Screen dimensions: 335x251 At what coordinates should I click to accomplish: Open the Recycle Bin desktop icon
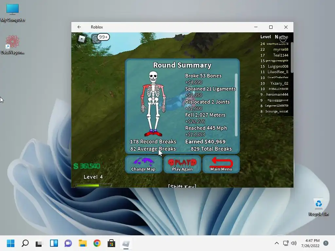click(318, 207)
